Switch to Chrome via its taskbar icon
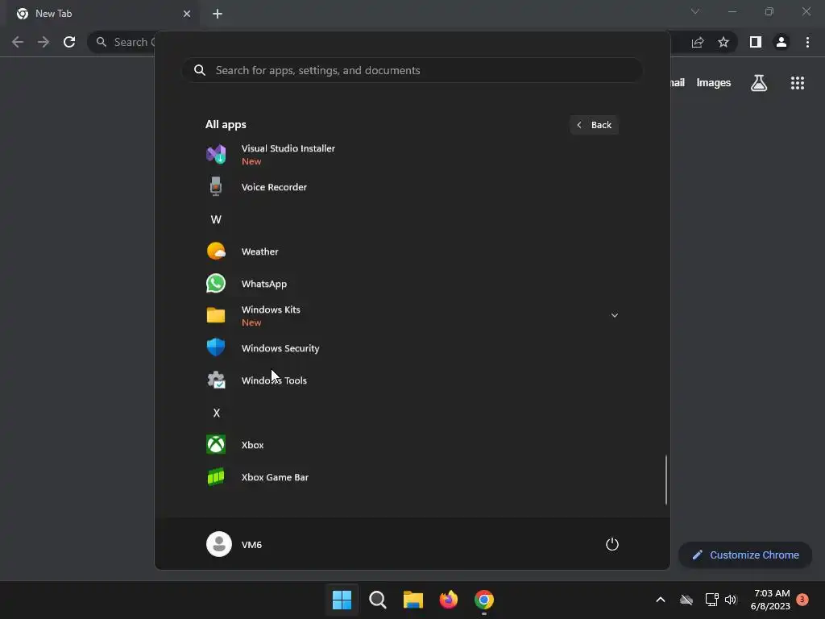 (x=484, y=600)
